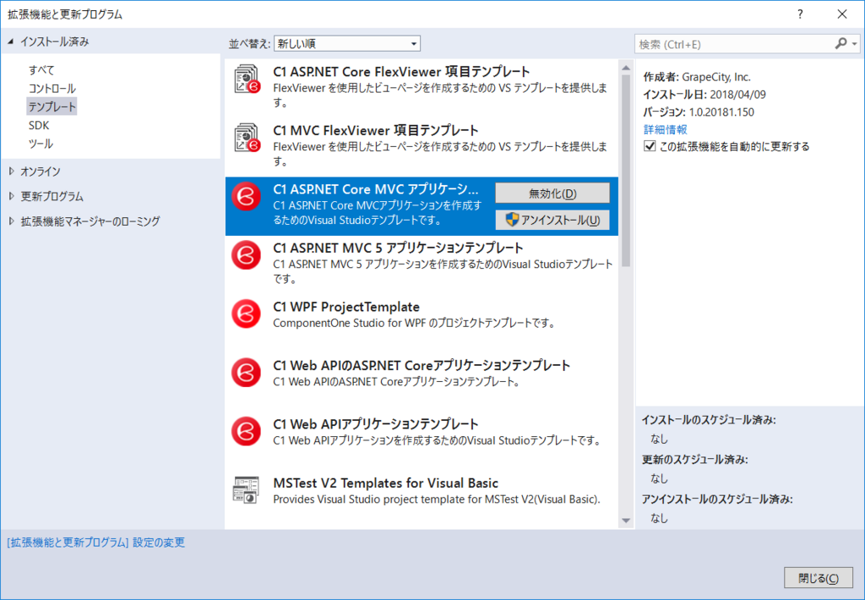Expand the オンライン section
The height and width of the screenshot is (600, 865).
(x=12, y=172)
